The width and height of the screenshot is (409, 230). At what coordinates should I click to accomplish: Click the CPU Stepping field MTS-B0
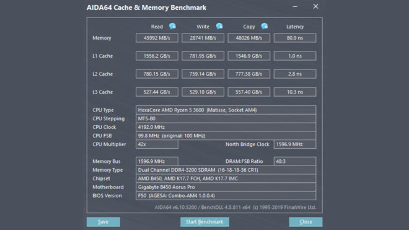point(226,118)
